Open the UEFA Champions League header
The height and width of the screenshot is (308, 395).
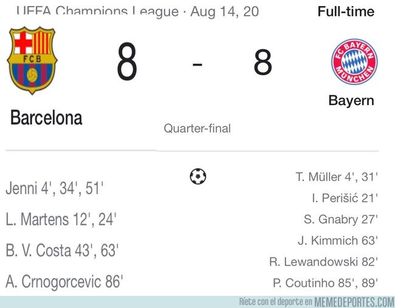(137, 12)
